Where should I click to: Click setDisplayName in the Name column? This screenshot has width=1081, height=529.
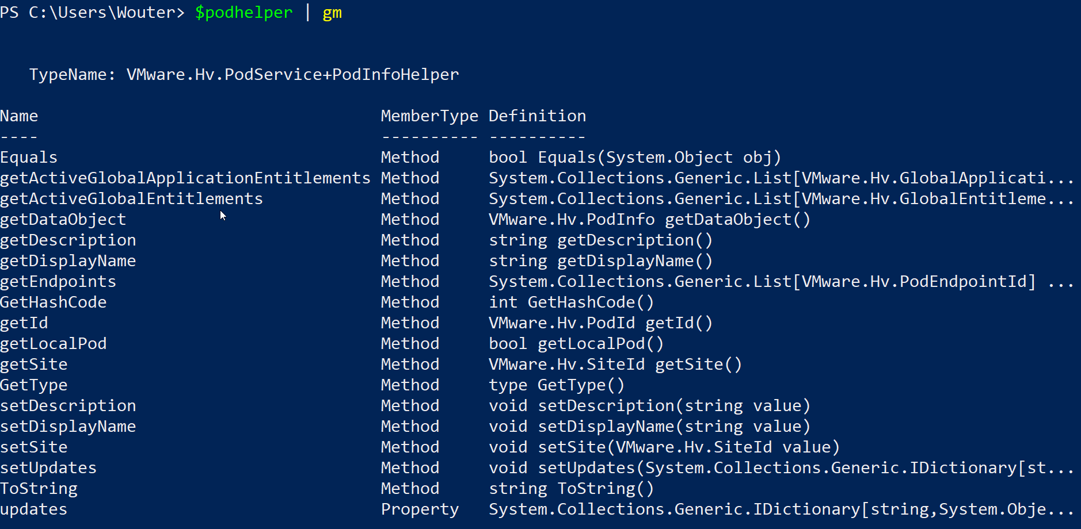(x=68, y=427)
